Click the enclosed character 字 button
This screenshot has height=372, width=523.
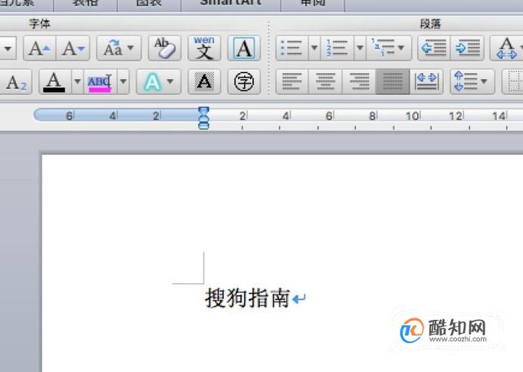[244, 82]
